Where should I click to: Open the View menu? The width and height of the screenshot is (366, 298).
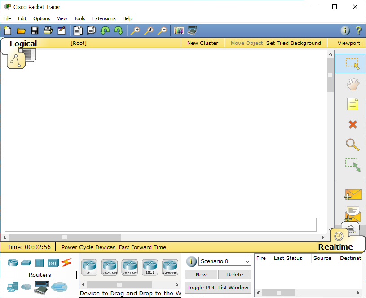(x=62, y=18)
